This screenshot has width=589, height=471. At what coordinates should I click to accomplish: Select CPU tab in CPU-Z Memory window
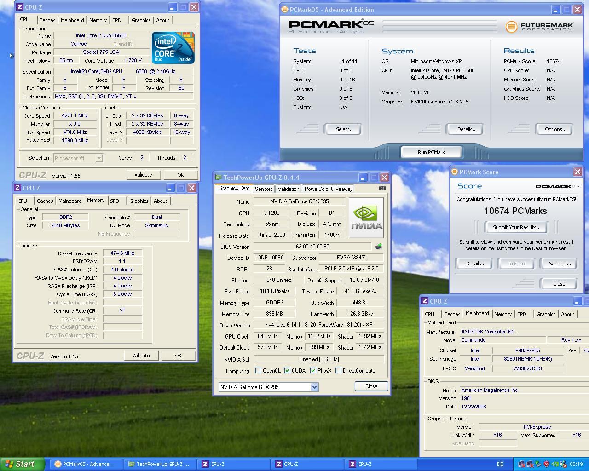coord(22,201)
